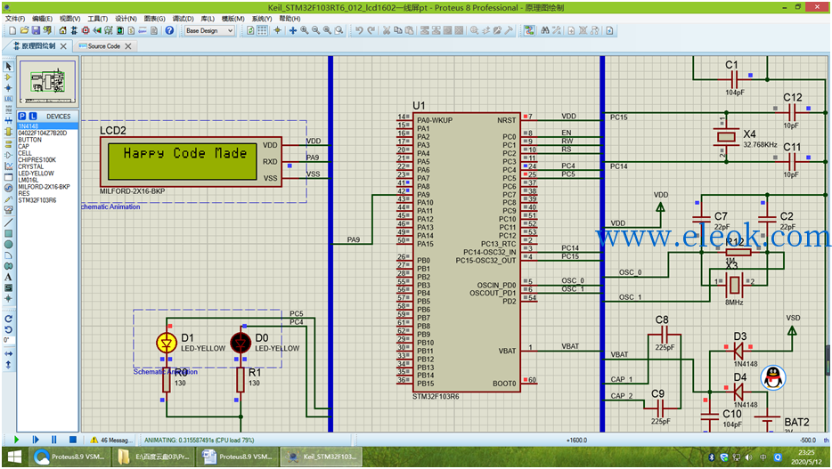832x469 pixels.
Task: Close the 原理图绘制 tab
Action: pos(63,46)
